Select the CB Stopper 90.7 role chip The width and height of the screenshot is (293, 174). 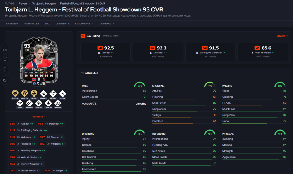[52, 137]
